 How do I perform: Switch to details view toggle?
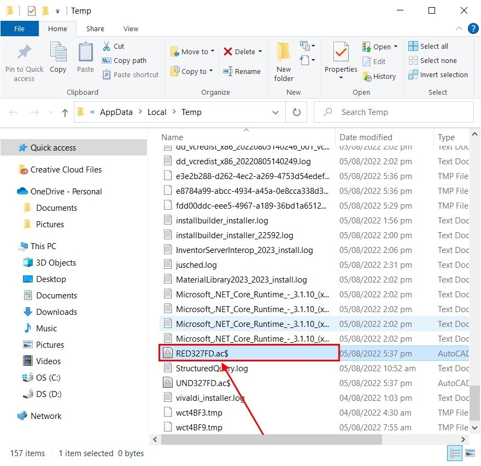(x=455, y=453)
